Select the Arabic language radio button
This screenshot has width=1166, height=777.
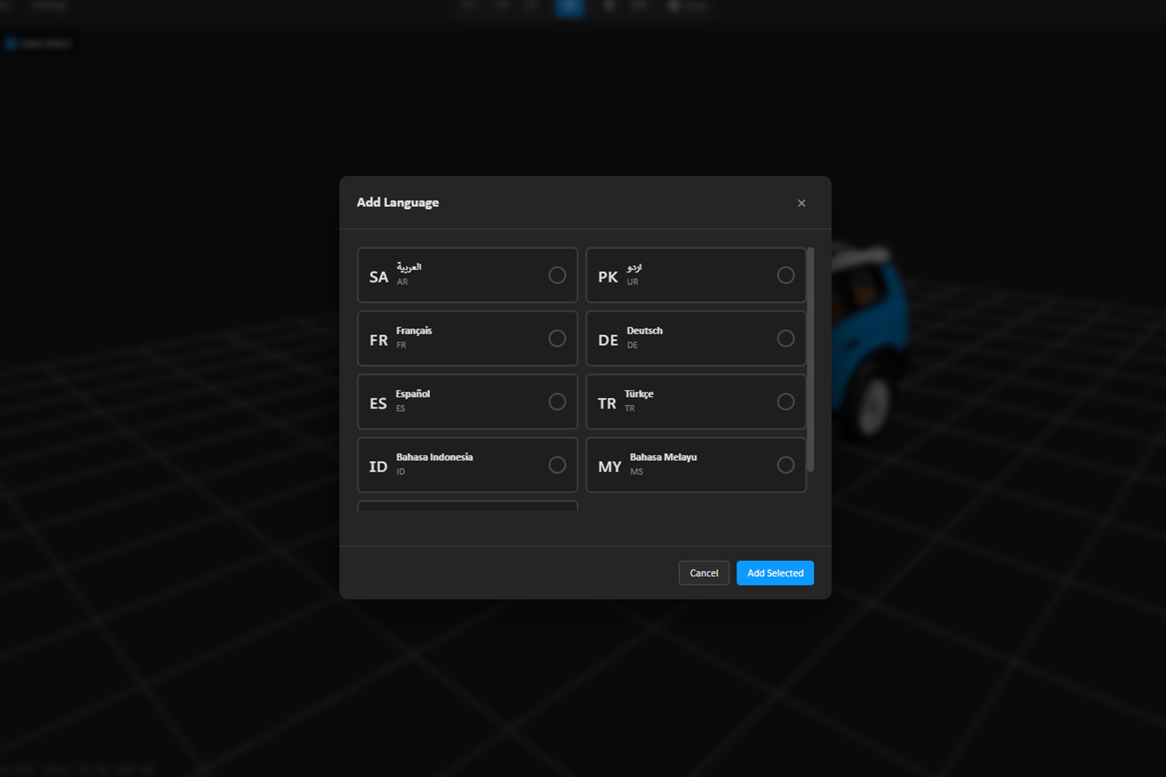(x=557, y=276)
